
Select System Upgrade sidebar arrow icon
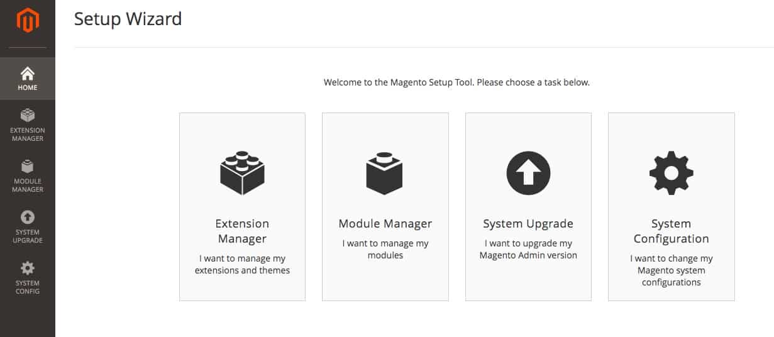coord(28,218)
